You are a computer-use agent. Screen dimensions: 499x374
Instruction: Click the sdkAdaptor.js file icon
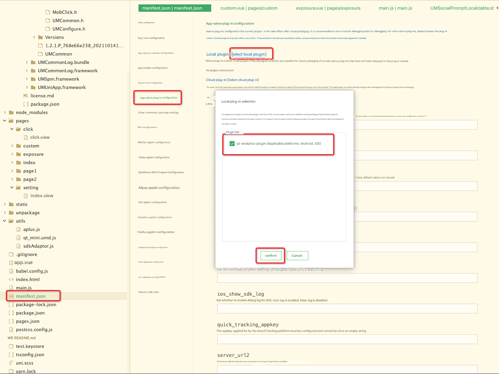point(19,246)
